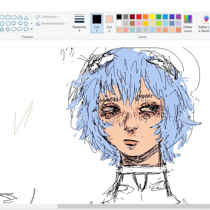Screen dimensions: 210x210
Task: Pick the lavender palette swatch
Action: [x=178, y=23]
